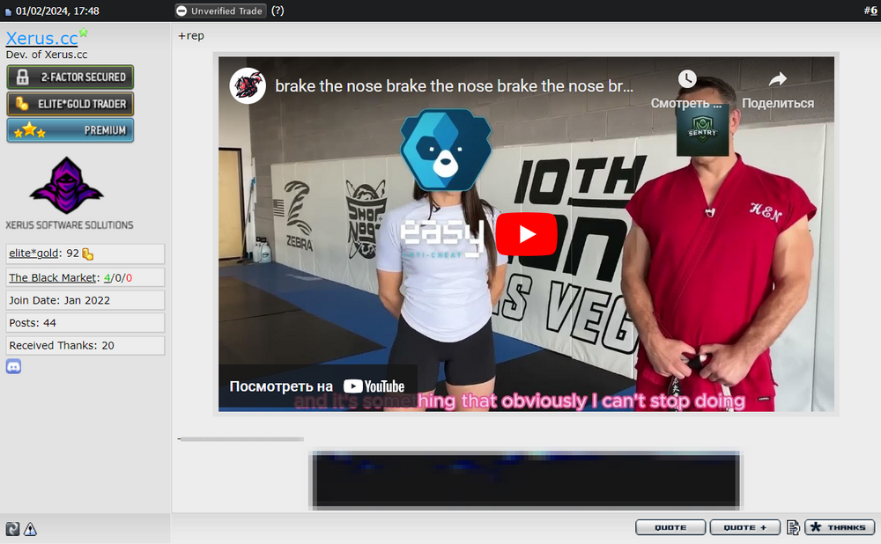Viewport: 881px width, 544px height.
Task: Click the quick reply page icon
Action: point(793,527)
